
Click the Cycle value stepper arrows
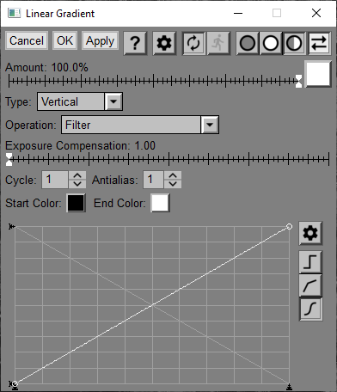[77, 180]
